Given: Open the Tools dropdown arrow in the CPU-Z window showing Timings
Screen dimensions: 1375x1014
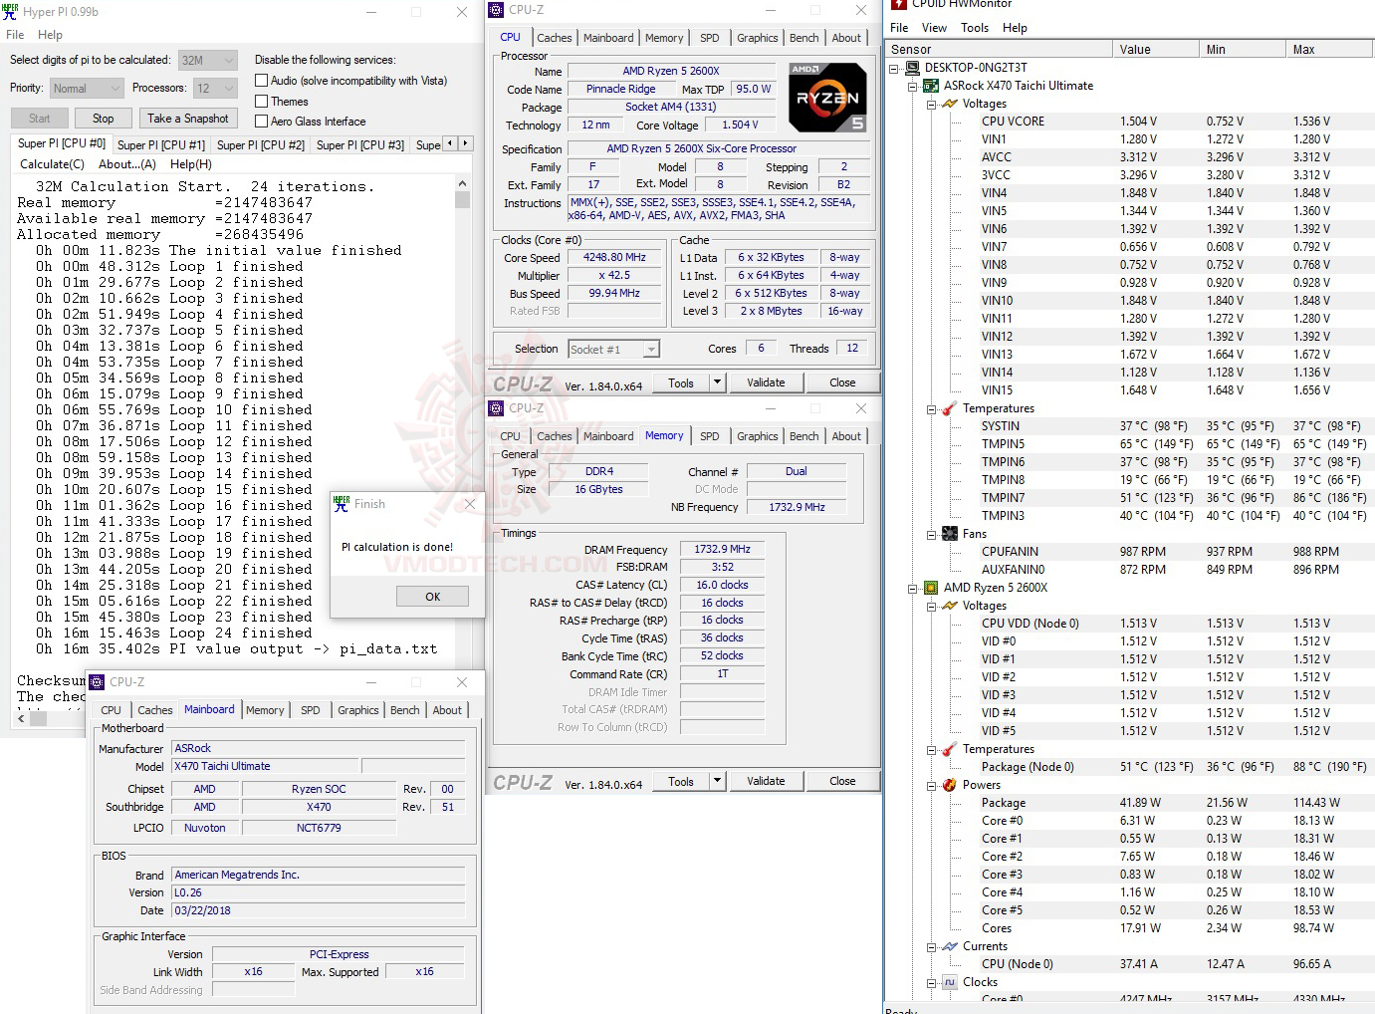Looking at the screenshot, I should pos(717,781).
